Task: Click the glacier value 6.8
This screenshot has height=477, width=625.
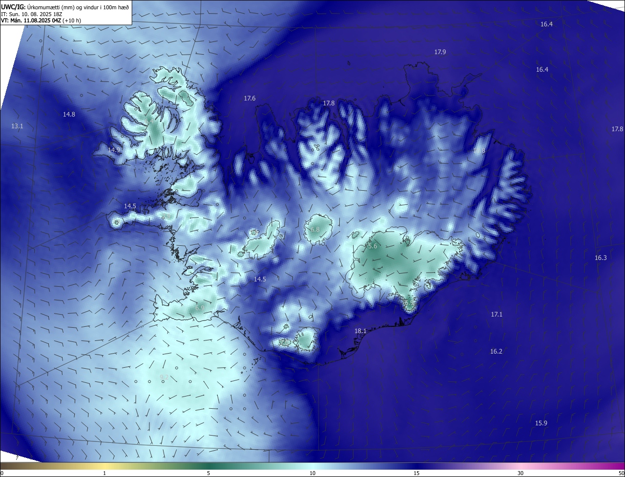Action: click(315, 229)
